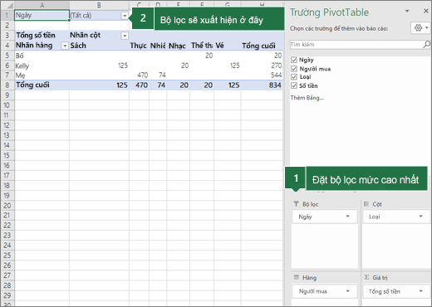Toggle the Người mua field checkbox
This screenshot has height=307, width=432.
pos(294,69)
